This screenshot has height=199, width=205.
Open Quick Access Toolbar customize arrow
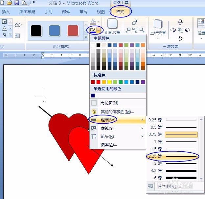tap(34, 2)
